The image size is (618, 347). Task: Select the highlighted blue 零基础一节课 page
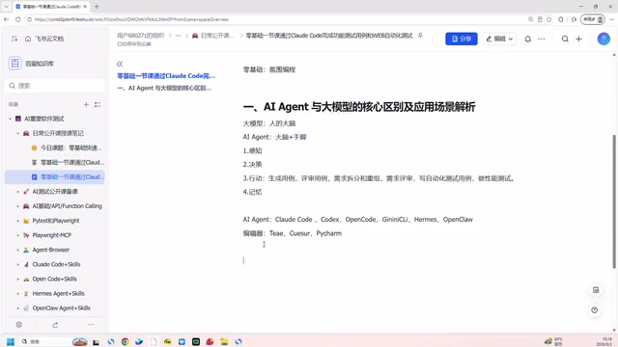(x=55, y=176)
